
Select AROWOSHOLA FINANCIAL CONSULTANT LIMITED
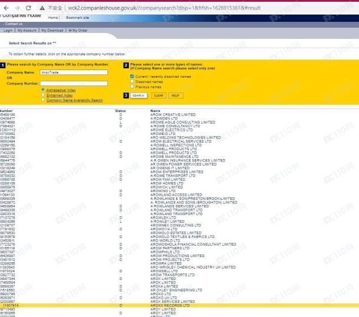click(x=193, y=245)
